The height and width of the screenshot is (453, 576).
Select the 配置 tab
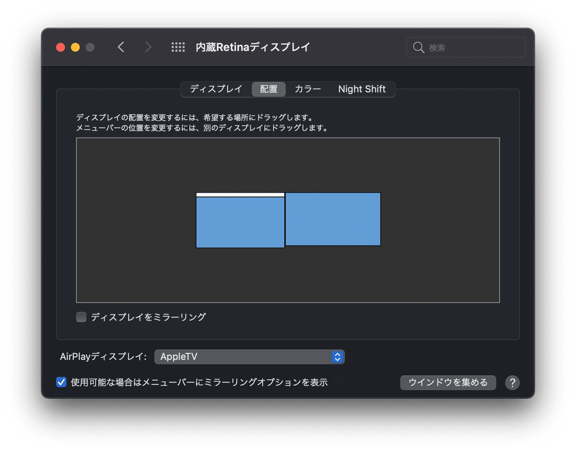click(x=269, y=89)
